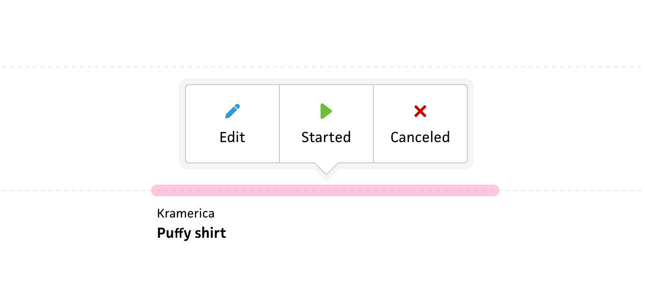The width and height of the screenshot is (645, 290).
Task: Click divider between Edit and Started
Action: [279, 124]
